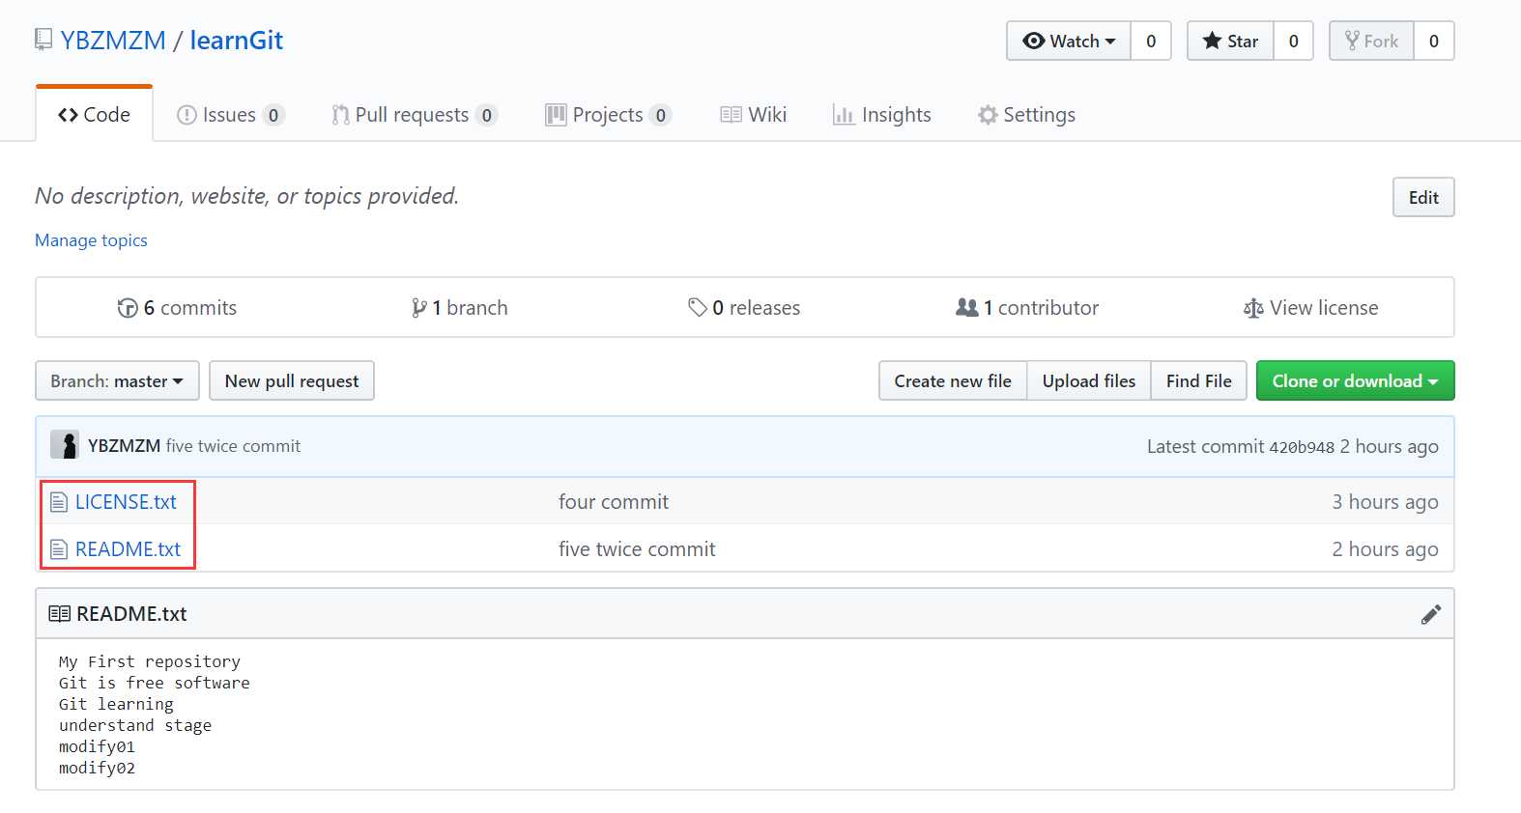Click the Settings gear icon
The image size is (1521, 813).
coord(988,115)
